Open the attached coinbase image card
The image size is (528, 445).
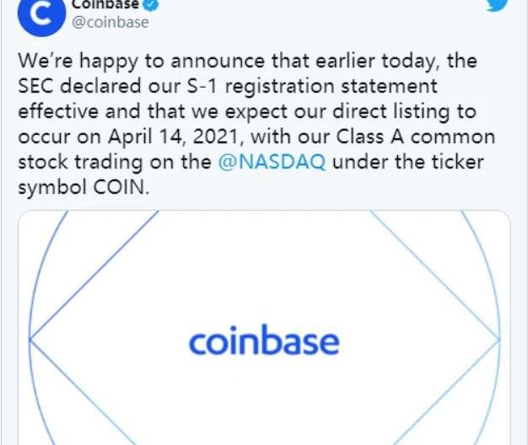click(x=264, y=329)
